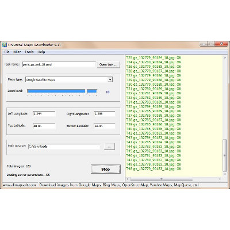Click the T38 log line
This screenshot has height=230, width=230.
(x=154, y=120)
